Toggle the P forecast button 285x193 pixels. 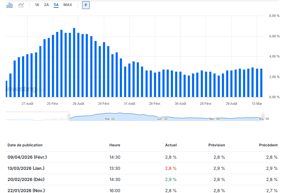[86, 5]
